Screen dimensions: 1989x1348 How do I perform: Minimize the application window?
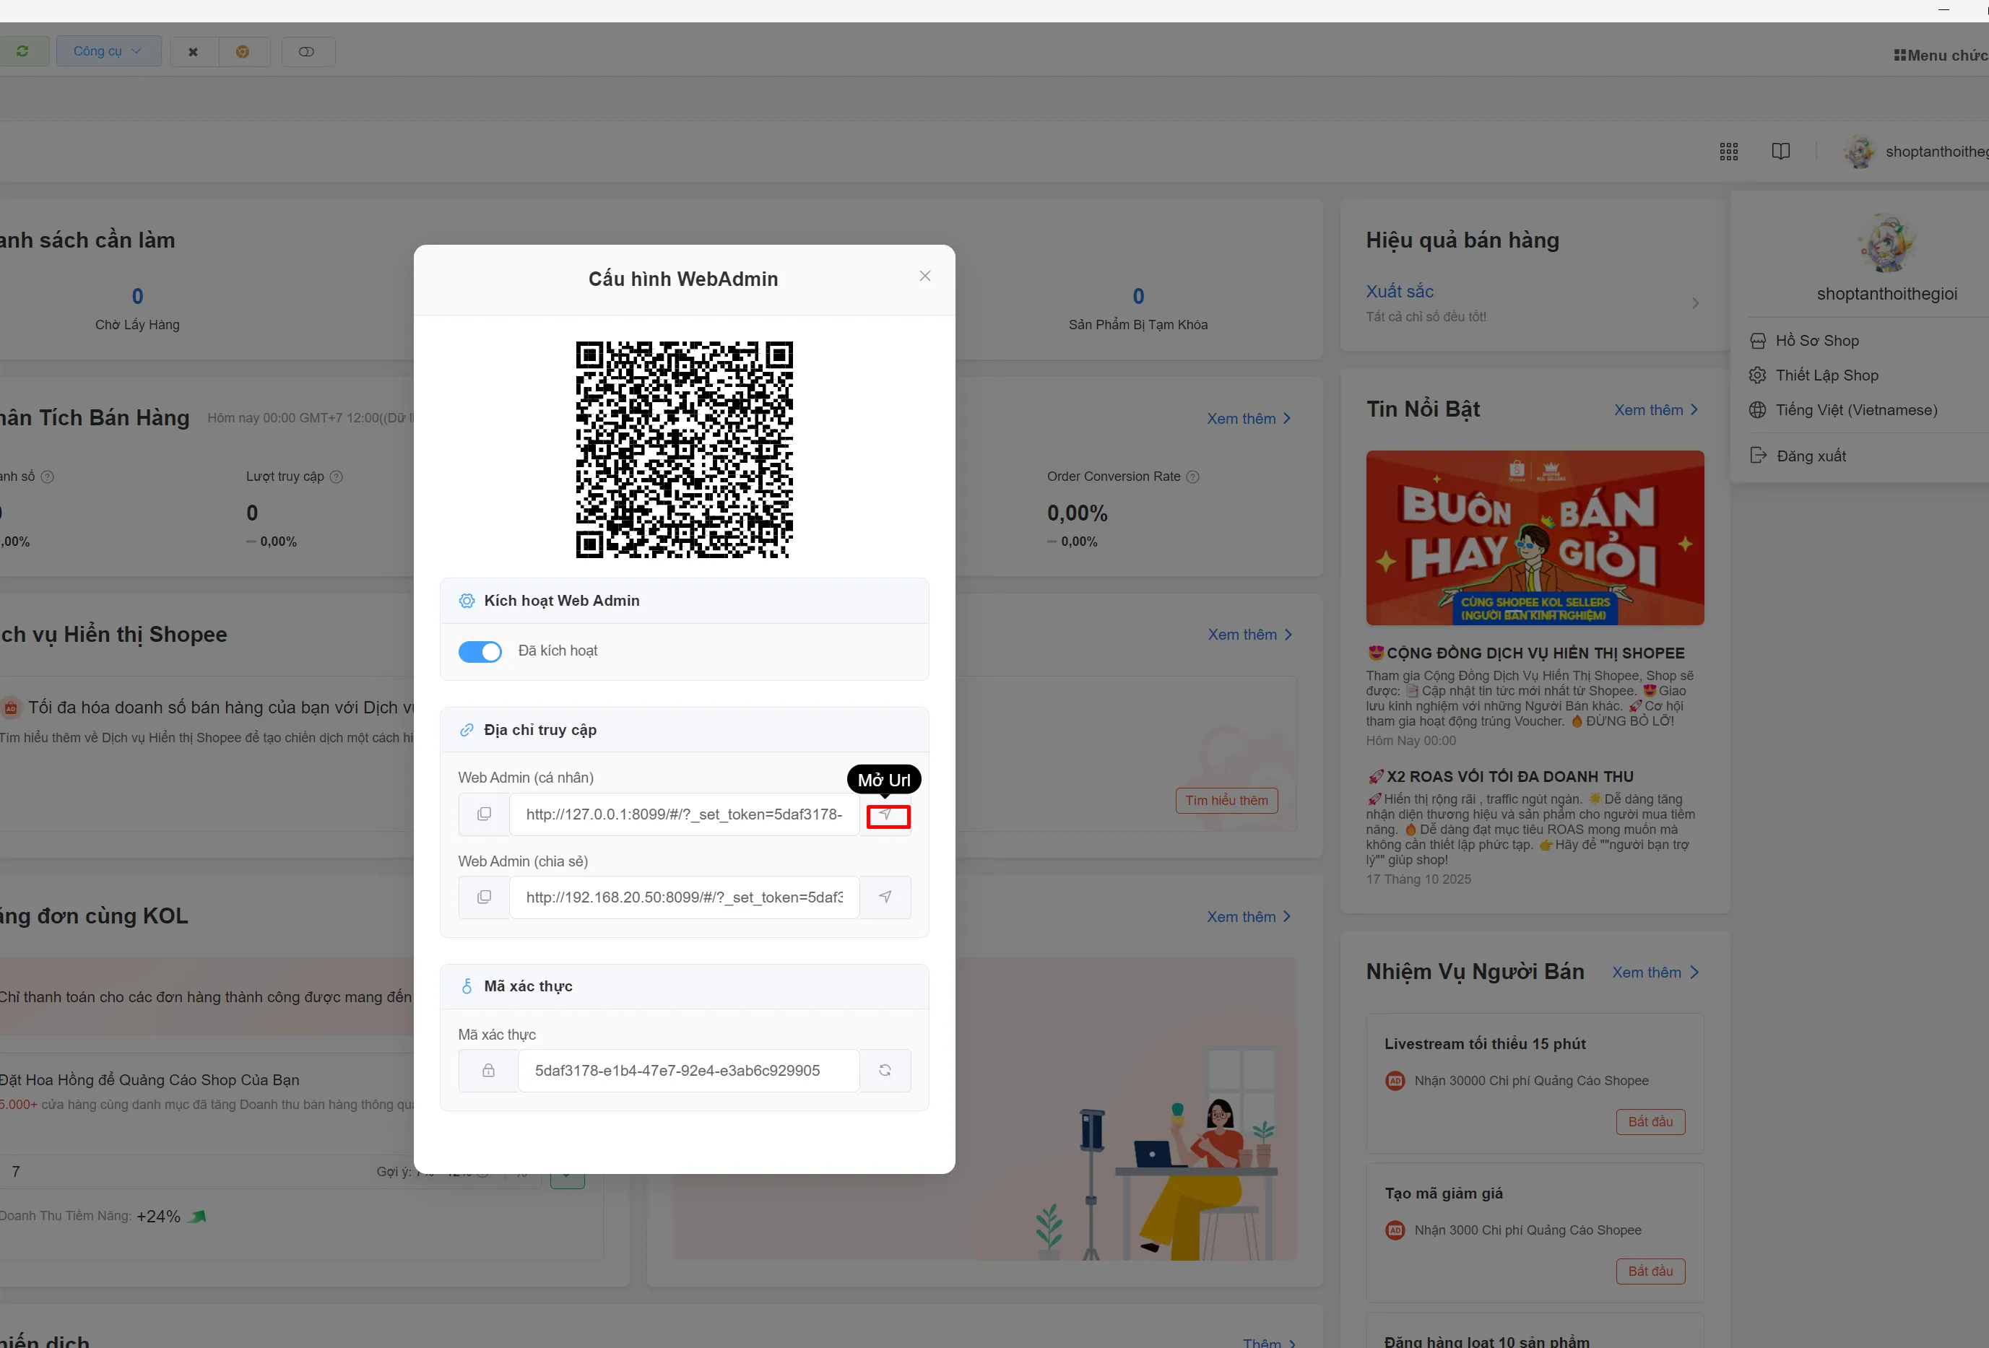click(1943, 10)
